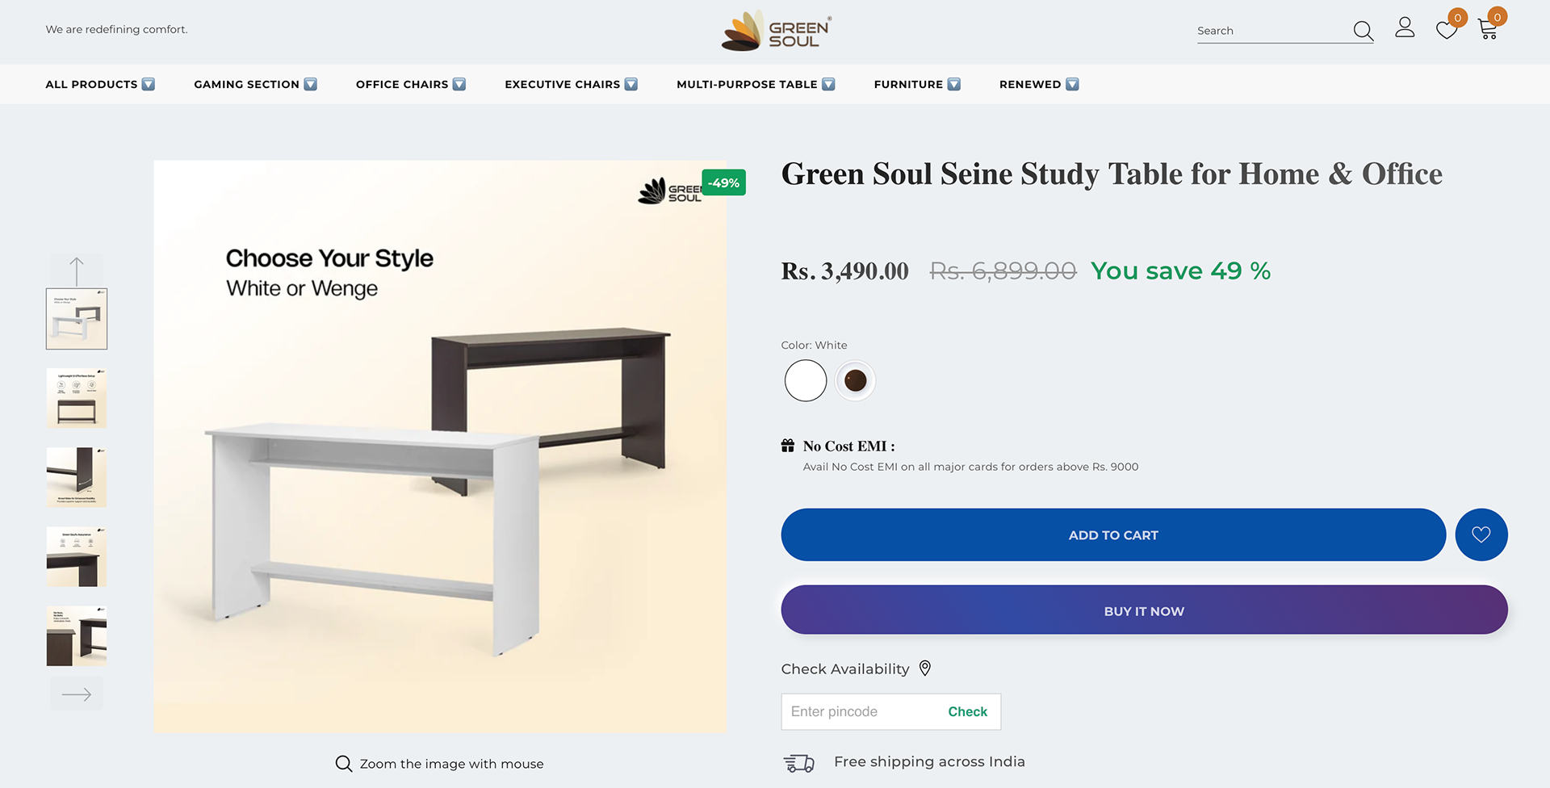Click the location pin beside Check Availability
Viewport: 1550px width, 788px height.
925,669
